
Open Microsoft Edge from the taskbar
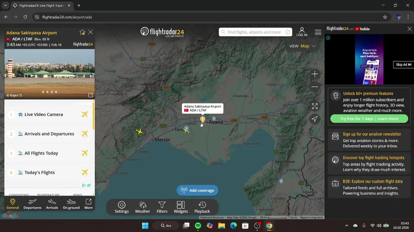233,226
